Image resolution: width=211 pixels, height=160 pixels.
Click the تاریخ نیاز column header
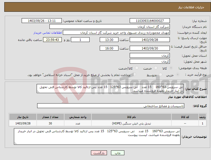coord(23,117)
